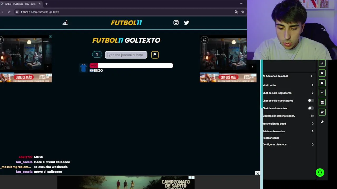Viewport: 337px width, 189px height.
Task: Click the green headset support button
Action: (320, 172)
